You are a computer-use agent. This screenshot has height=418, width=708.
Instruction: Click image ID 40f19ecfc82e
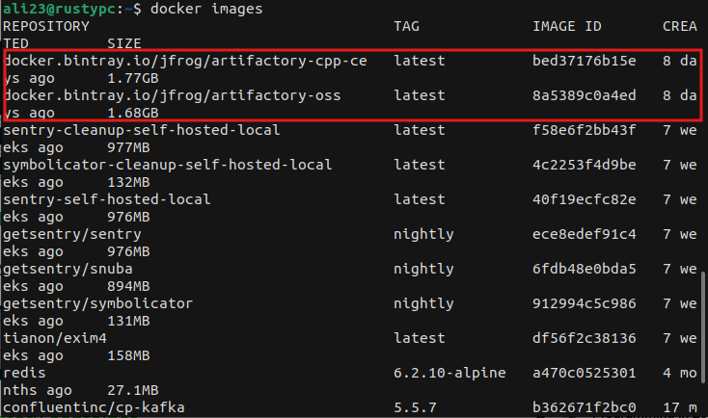point(585,199)
